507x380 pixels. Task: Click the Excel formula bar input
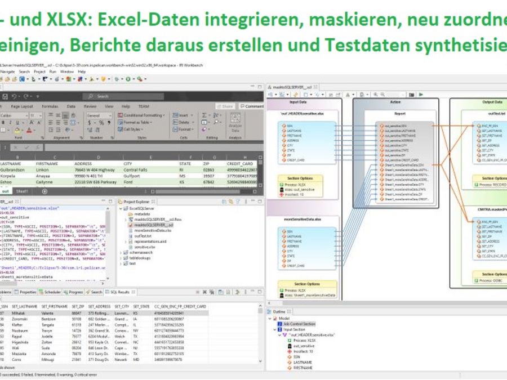(x=153, y=147)
